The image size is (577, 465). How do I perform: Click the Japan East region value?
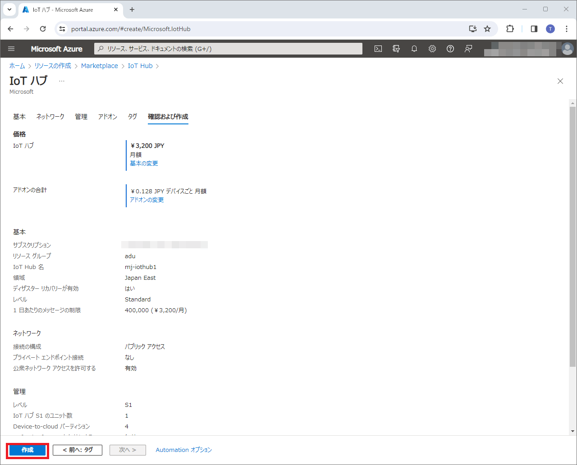pos(140,278)
